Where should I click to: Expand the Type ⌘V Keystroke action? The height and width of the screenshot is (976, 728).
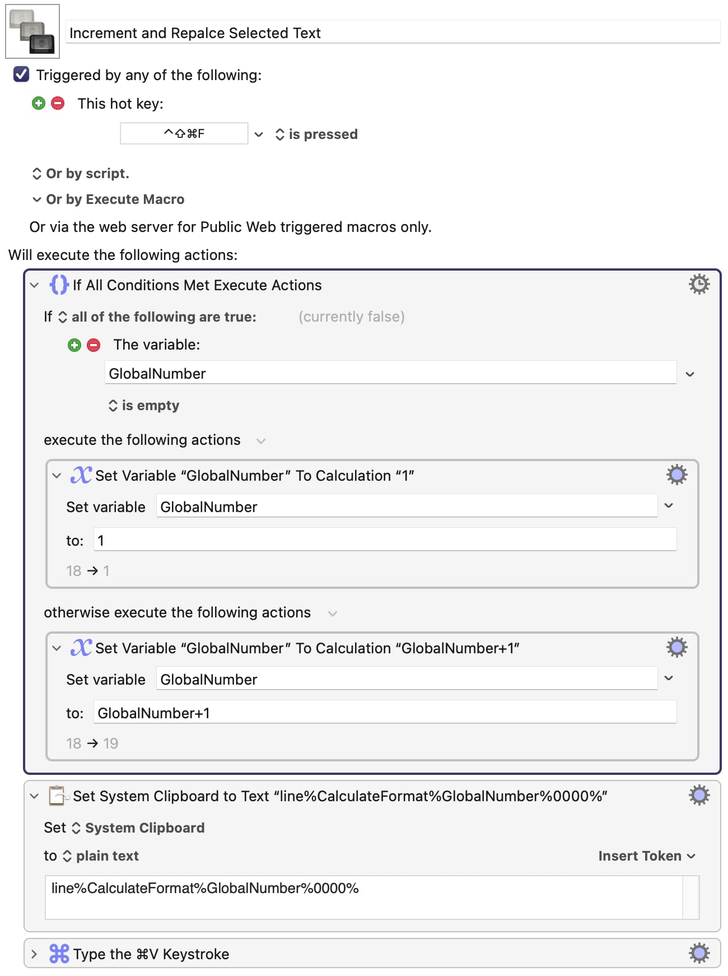34,954
